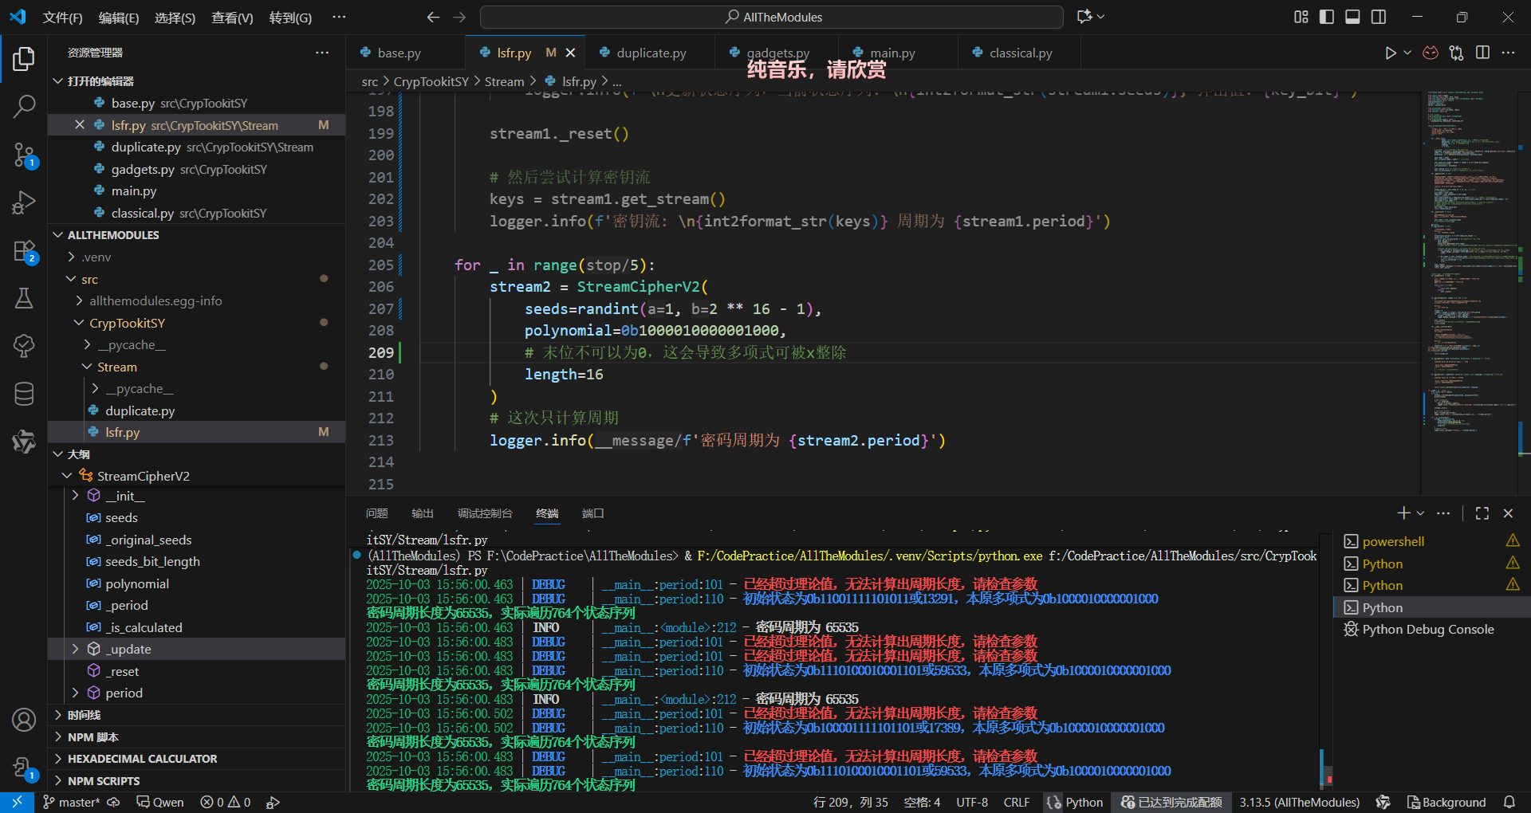Expand the .venv folder
The width and height of the screenshot is (1531, 813).
(96, 257)
